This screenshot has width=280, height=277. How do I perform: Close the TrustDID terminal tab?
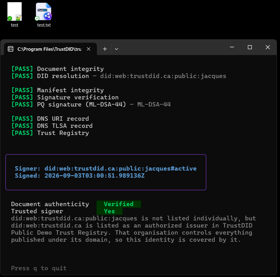tap(88, 49)
